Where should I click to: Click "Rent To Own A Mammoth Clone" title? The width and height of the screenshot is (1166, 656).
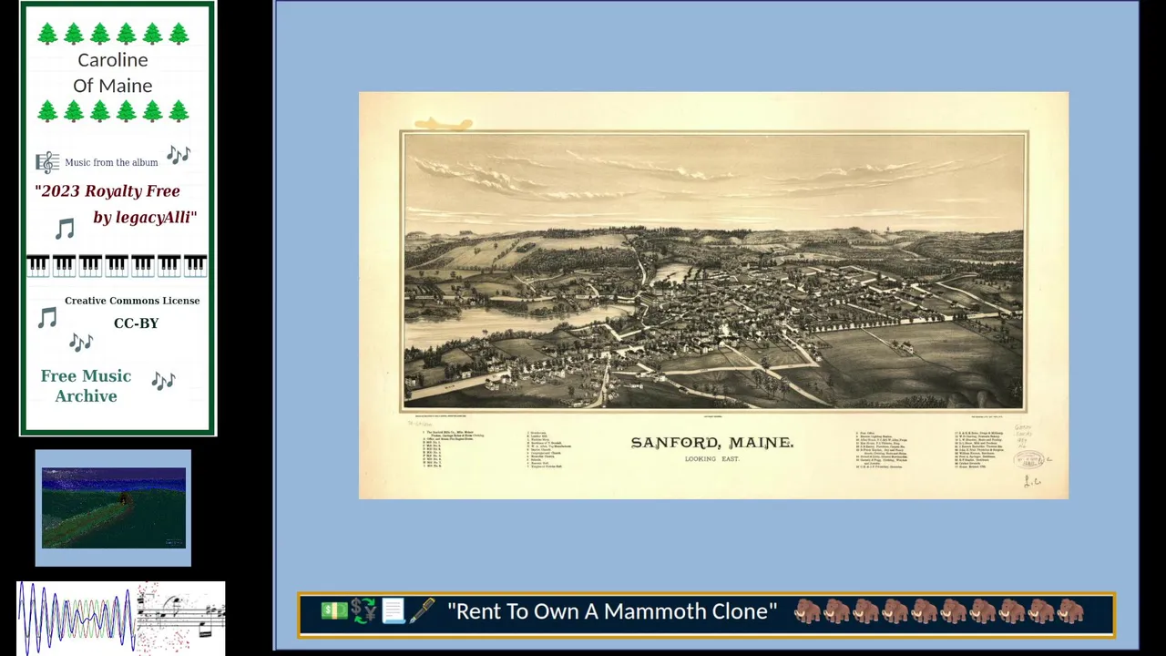pos(612,611)
